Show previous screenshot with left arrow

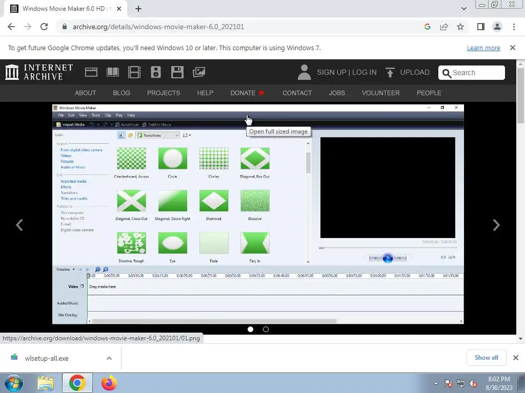[x=19, y=225]
